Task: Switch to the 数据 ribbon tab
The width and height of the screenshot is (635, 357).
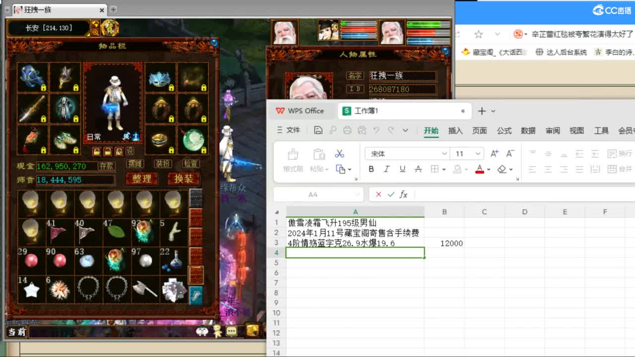Action: (x=528, y=131)
